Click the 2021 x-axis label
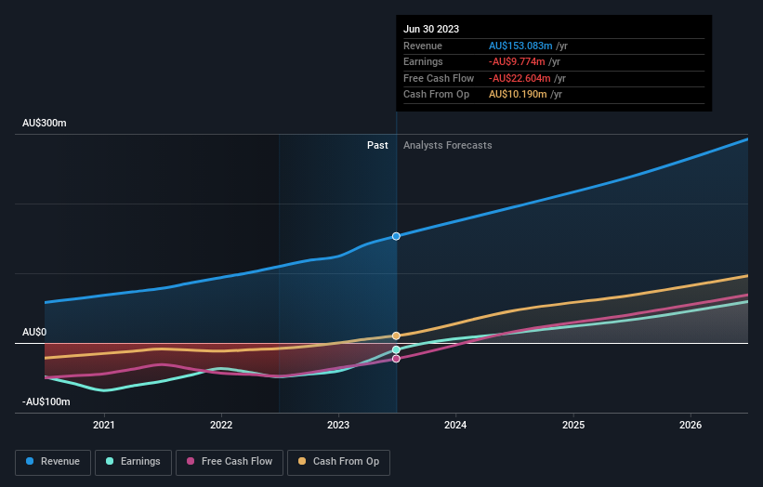763x487 pixels. pyautogui.click(x=104, y=425)
